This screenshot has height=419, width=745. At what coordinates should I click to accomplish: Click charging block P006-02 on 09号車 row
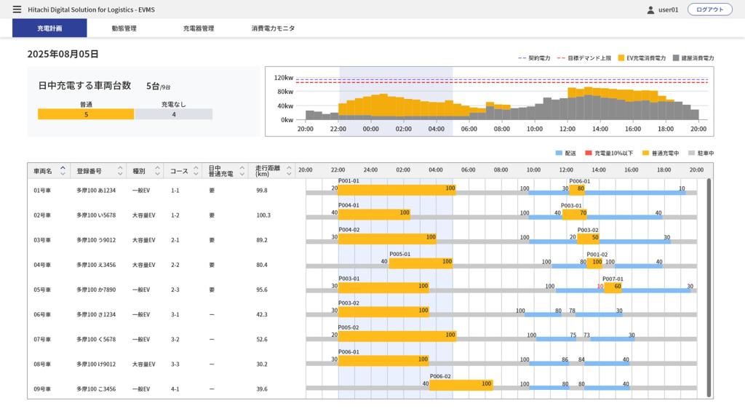point(461,385)
